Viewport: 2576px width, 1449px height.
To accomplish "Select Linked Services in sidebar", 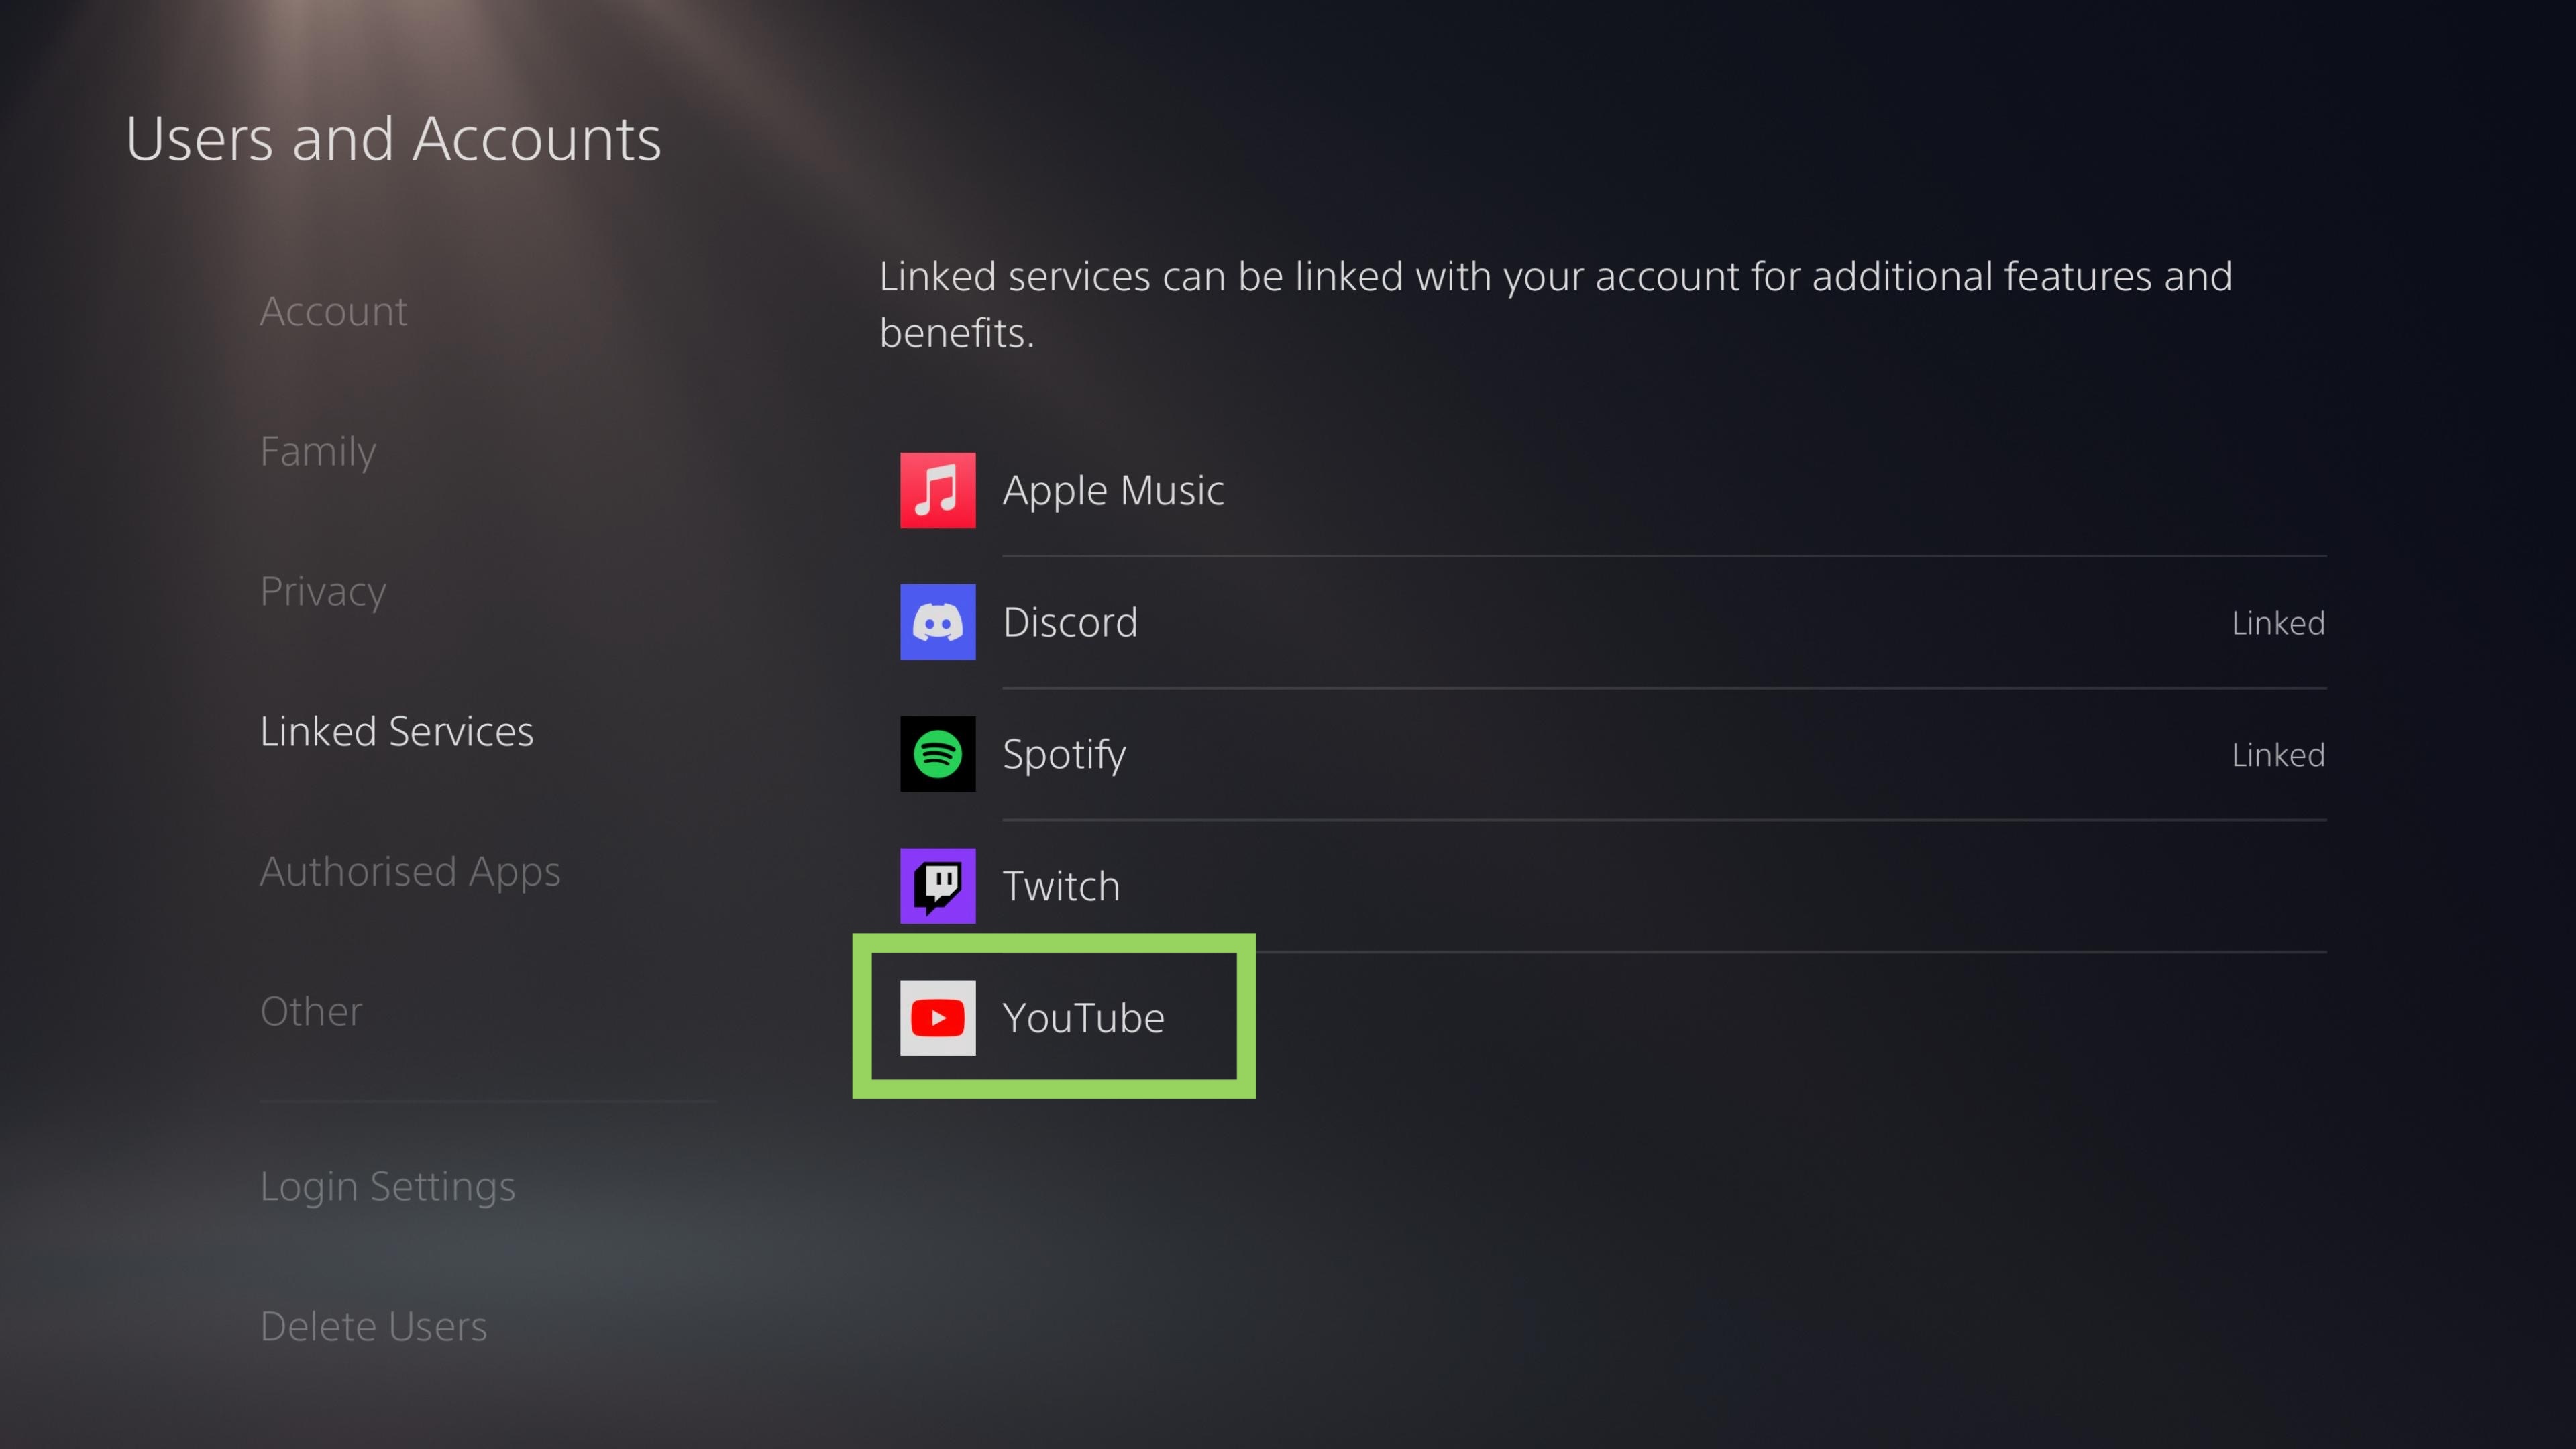I will [397, 731].
